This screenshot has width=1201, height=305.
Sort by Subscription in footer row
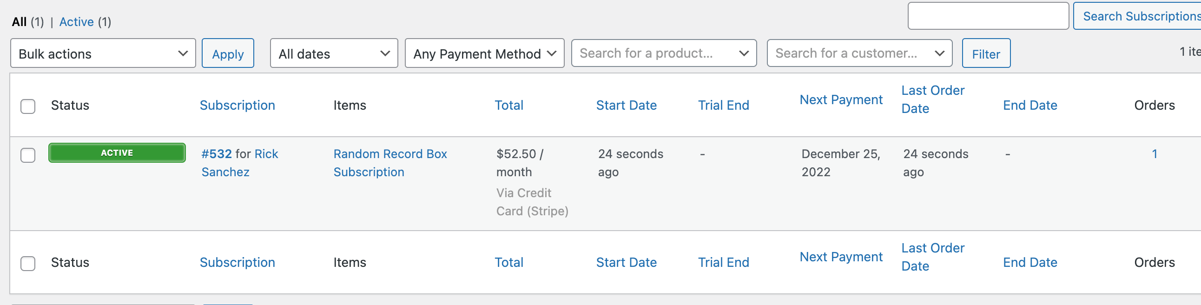(x=238, y=263)
